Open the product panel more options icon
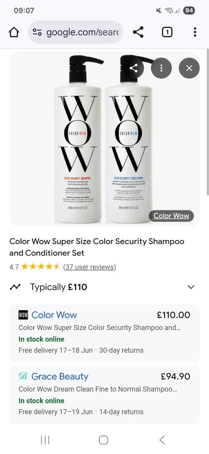The image size is (209, 454). click(161, 68)
